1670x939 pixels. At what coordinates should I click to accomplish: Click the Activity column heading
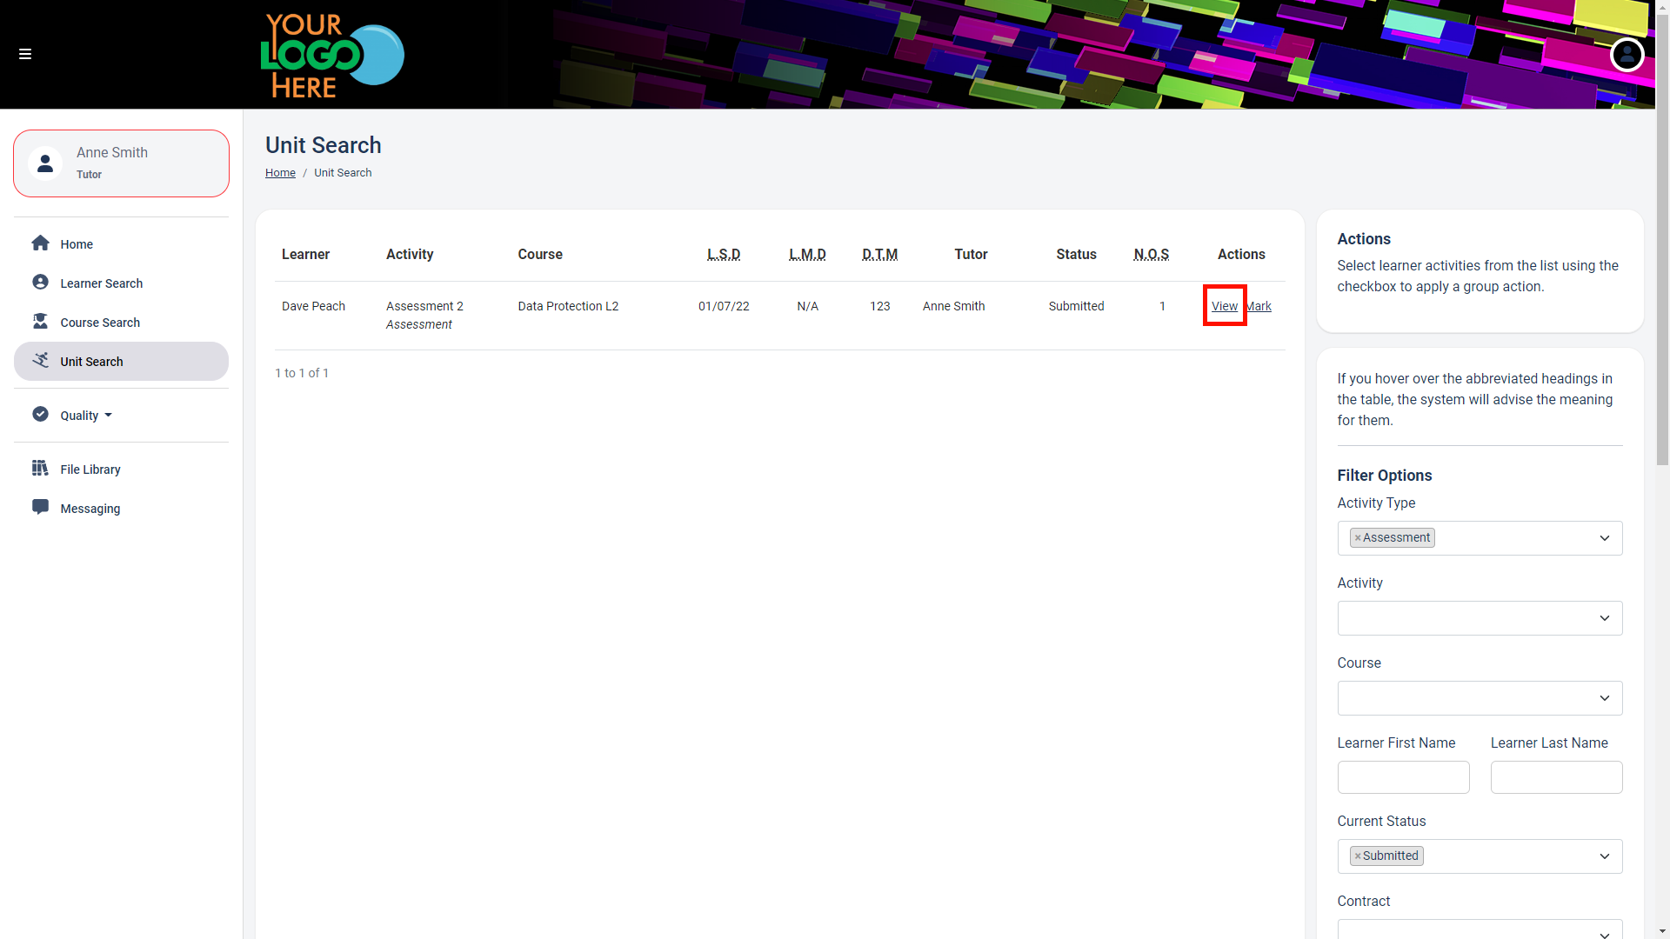(x=410, y=255)
